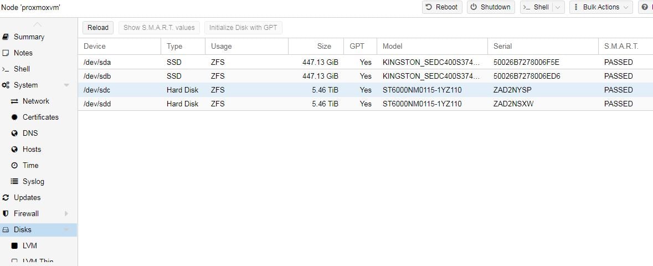Click the help question mark icon
The height and width of the screenshot is (266, 653).
click(x=645, y=7)
